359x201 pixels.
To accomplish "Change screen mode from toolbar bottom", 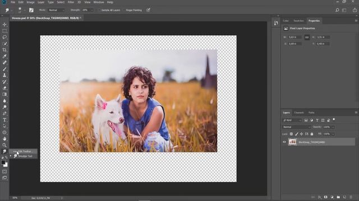I will (4, 178).
